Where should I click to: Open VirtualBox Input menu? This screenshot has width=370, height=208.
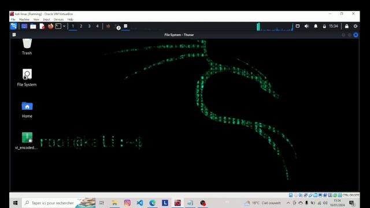[46, 20]
